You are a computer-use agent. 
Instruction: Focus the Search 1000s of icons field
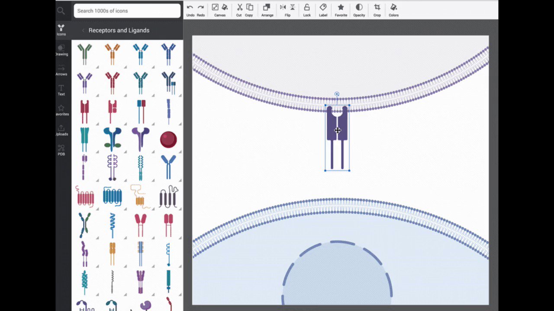coord(127,11)
